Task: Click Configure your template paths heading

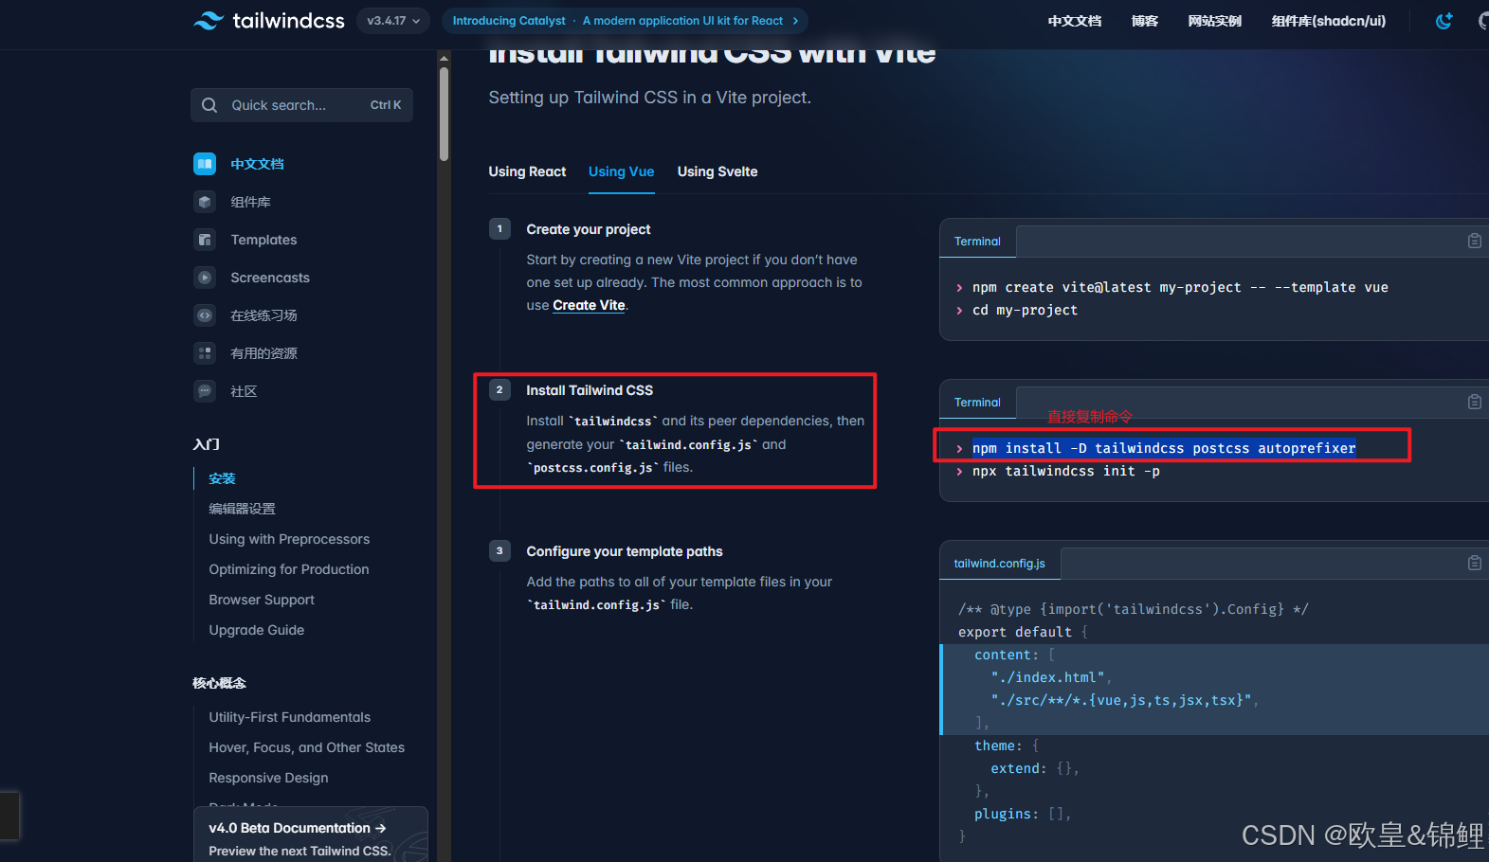Action: (625, 551)
